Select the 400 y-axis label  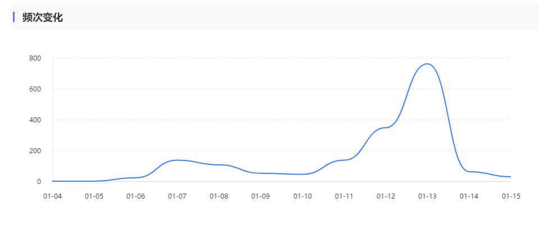tap(35, 120)
